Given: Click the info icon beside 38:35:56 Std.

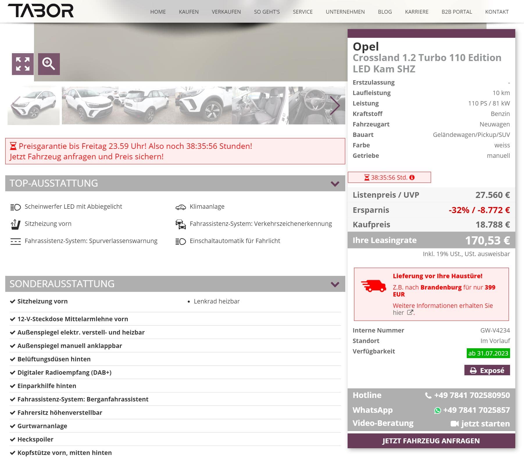Looking at the screenshot, I should point(412,177).
